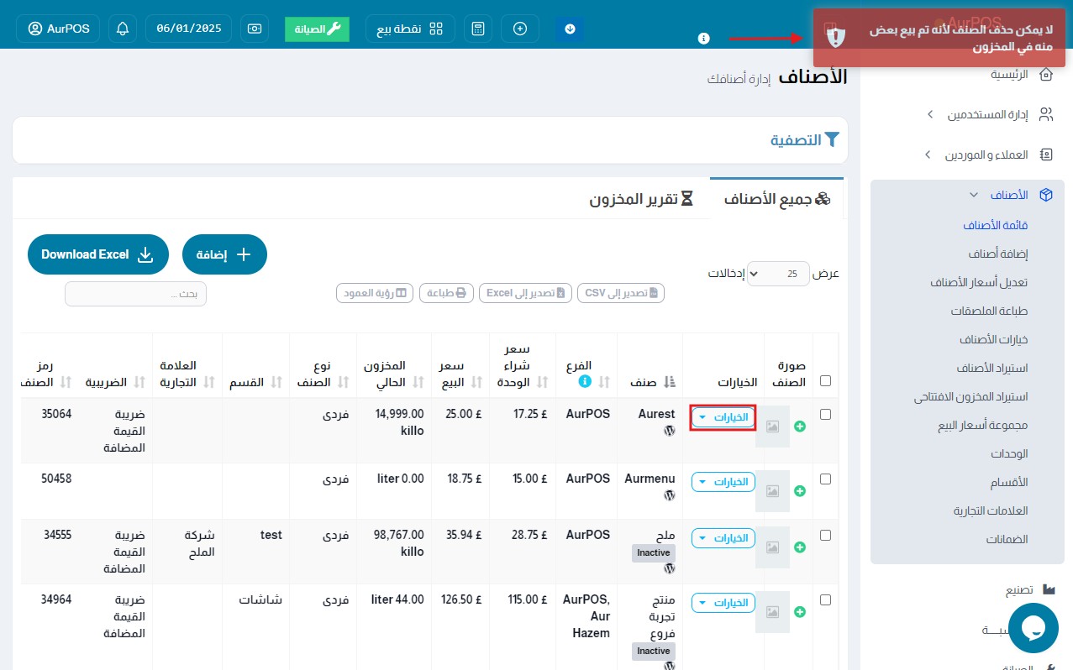1073x670 pixels.
Task: Open الأقسام in the sidebar
Action: point(1011,482)
